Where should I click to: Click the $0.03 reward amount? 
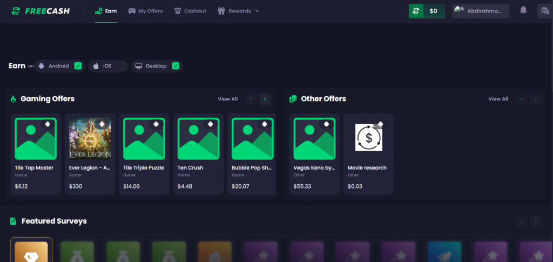355,186
